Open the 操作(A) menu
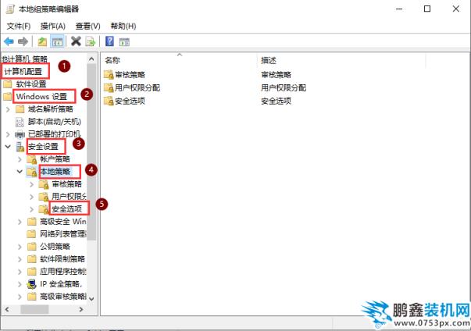The image size is (471, 331). [x=53, y=27]
